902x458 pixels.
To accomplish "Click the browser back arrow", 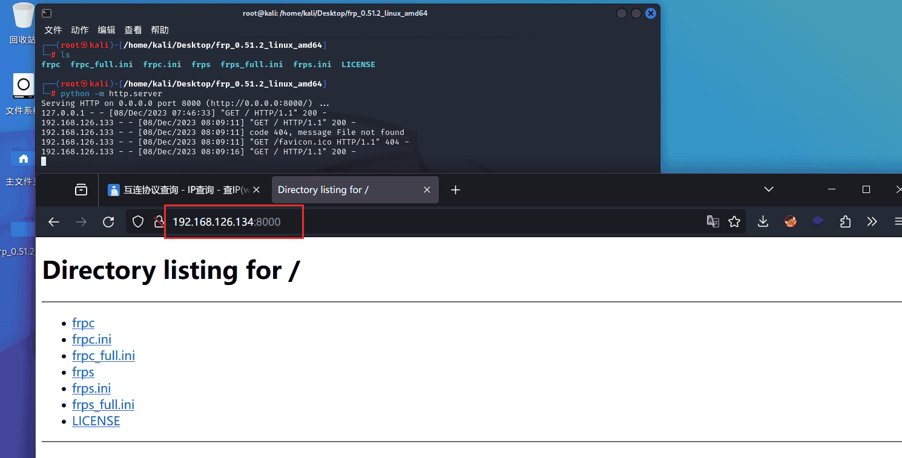I will (x=54, y=222).
